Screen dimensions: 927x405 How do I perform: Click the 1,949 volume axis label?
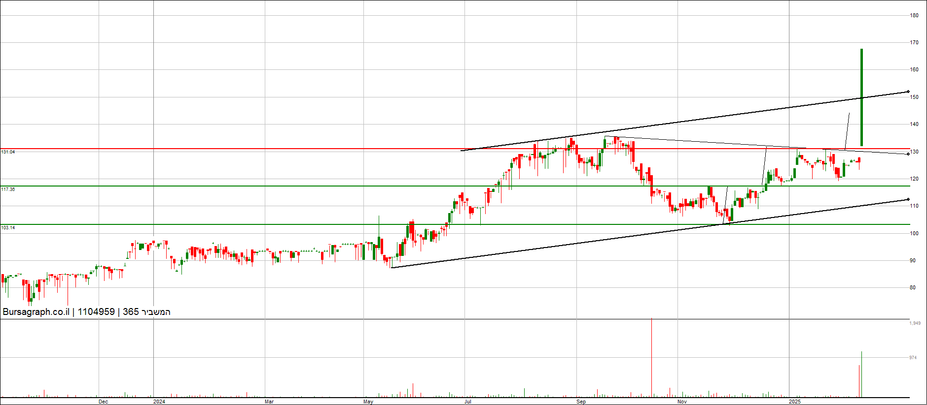click(x=915, y=323)
